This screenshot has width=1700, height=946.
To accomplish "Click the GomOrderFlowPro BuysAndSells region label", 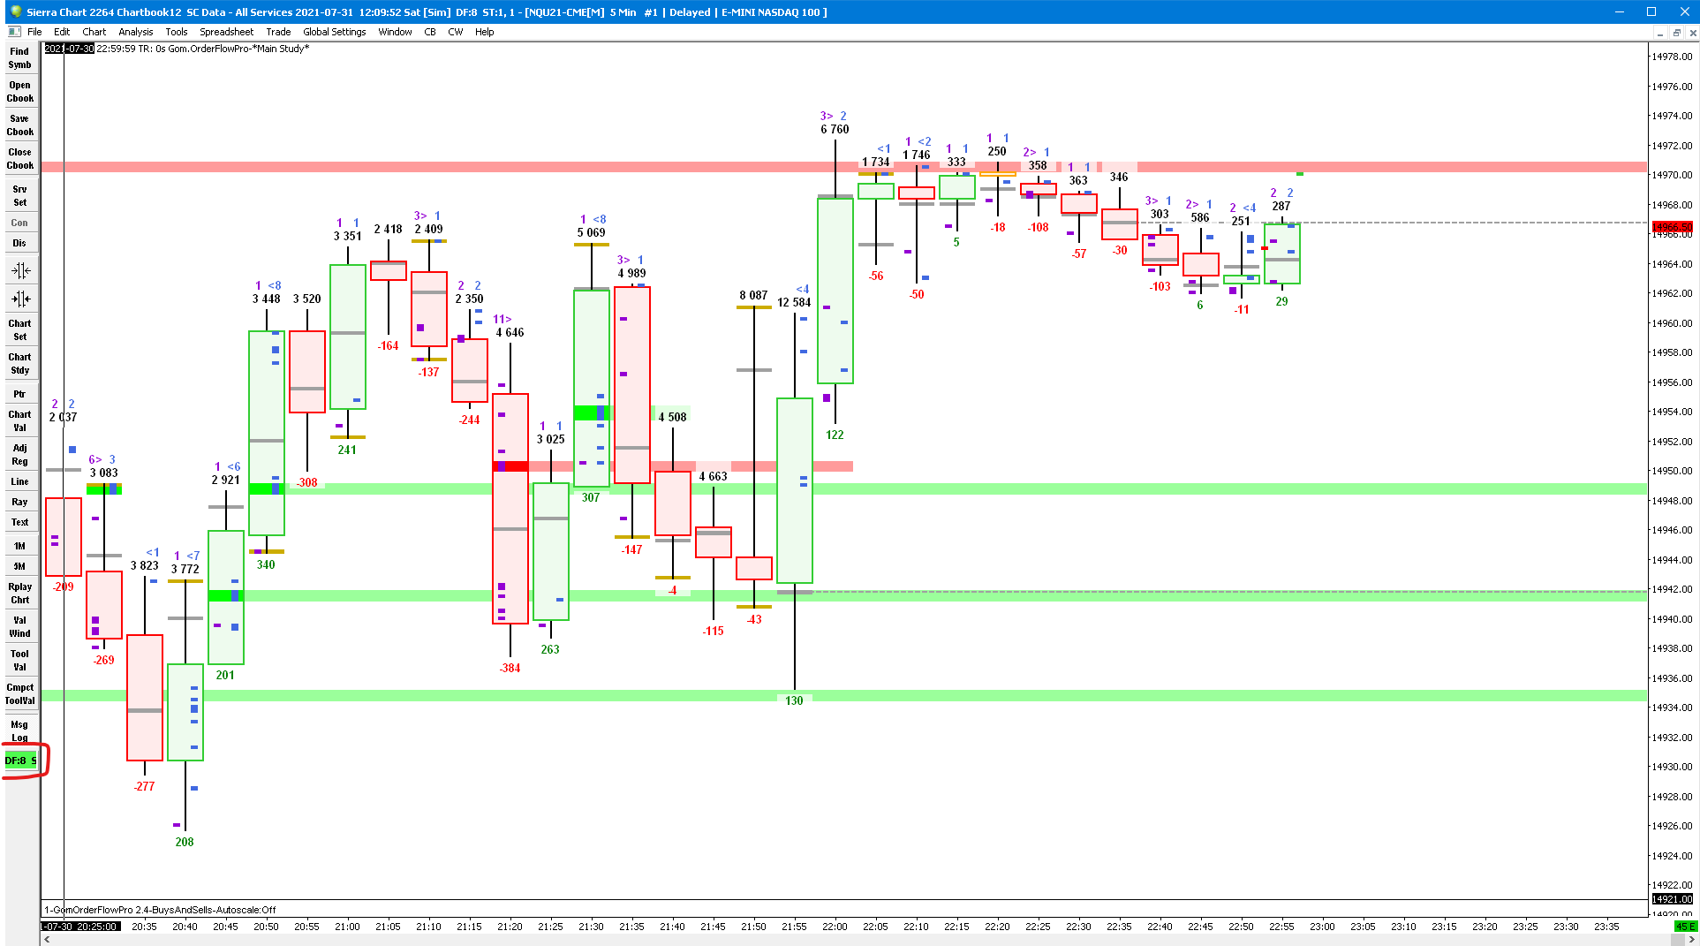I will (160, 910).
